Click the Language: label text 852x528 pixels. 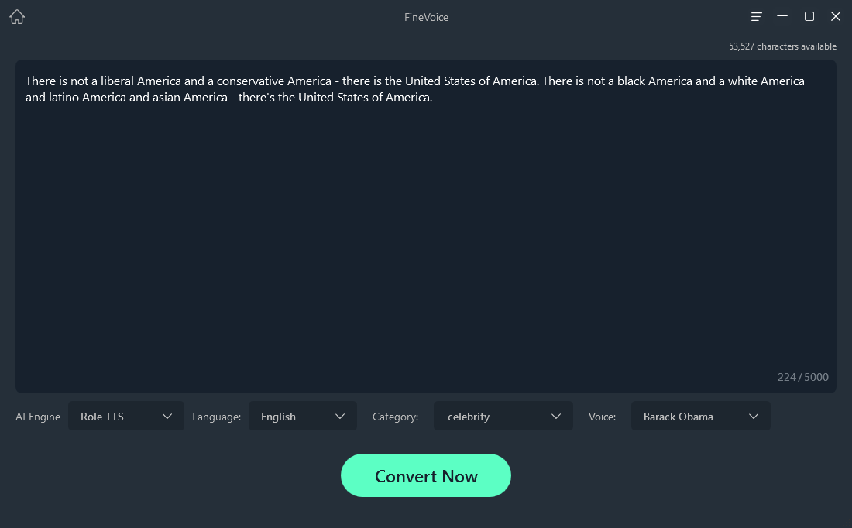(216, 417)
